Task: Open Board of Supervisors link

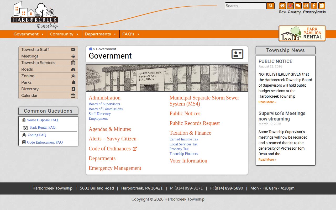Action: (x=104, y=104)
